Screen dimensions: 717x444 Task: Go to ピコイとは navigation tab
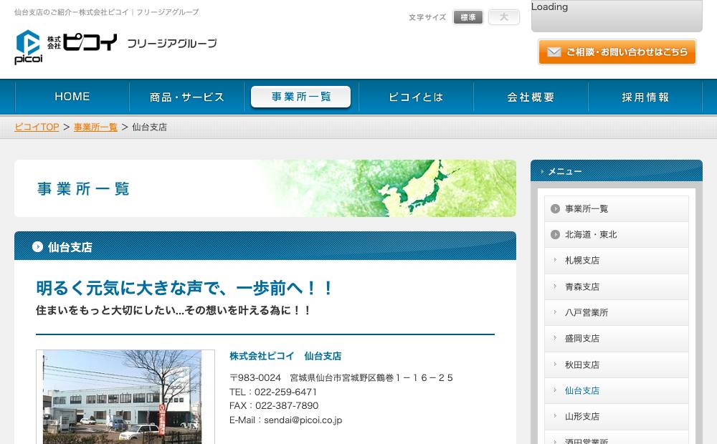(x=416, y=97)
